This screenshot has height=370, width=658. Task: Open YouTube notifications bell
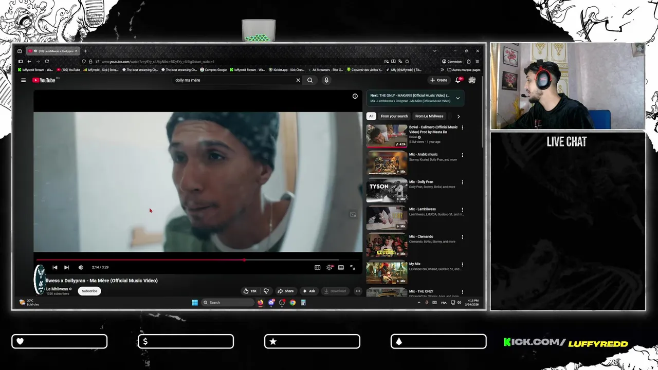click(x=458, y=80)
